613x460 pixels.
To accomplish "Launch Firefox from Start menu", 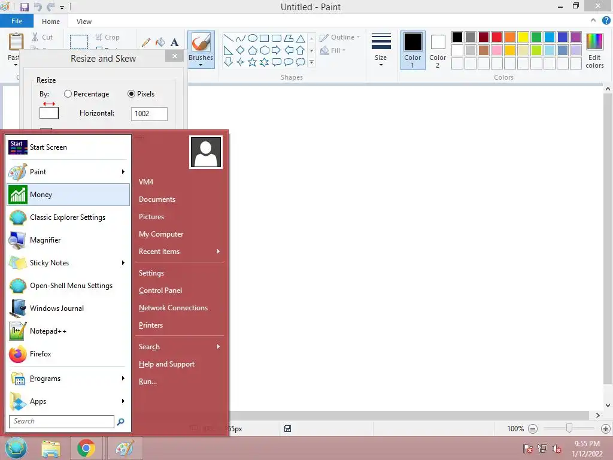I will click(68, 353).
